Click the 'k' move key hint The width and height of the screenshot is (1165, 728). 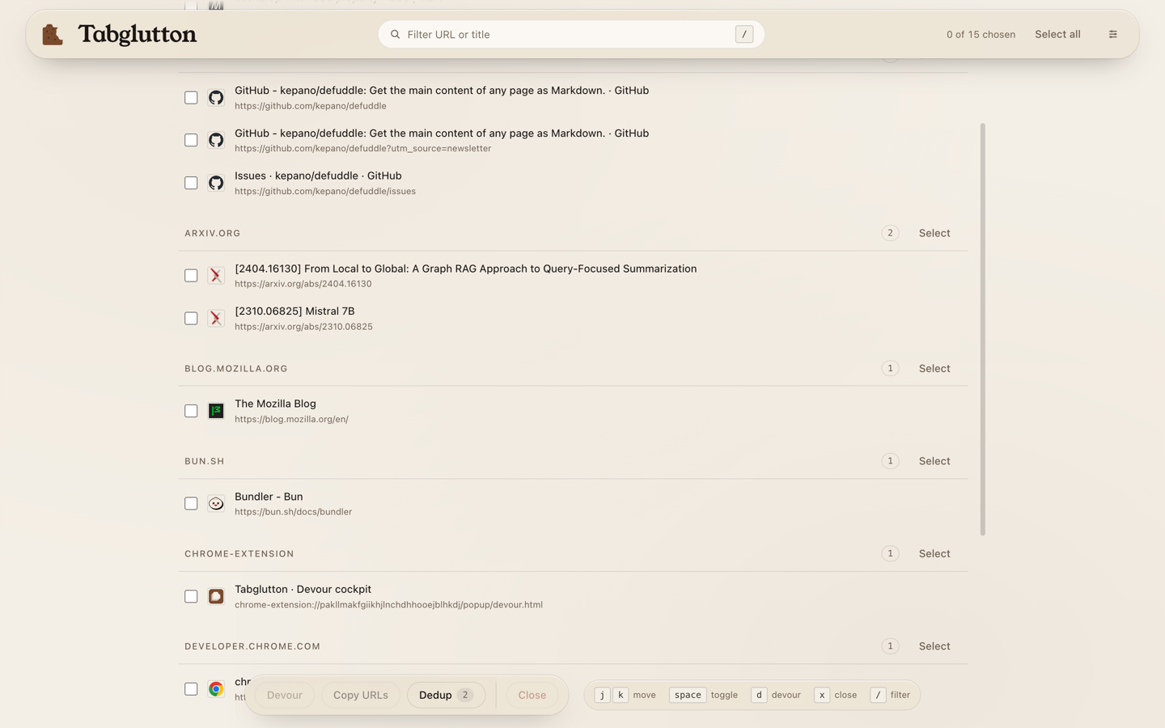pos(621,695)
